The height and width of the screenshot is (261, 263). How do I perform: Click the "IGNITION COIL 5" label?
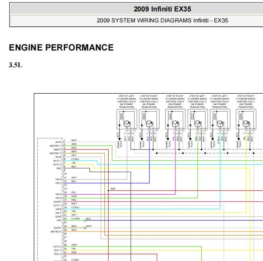175,101
